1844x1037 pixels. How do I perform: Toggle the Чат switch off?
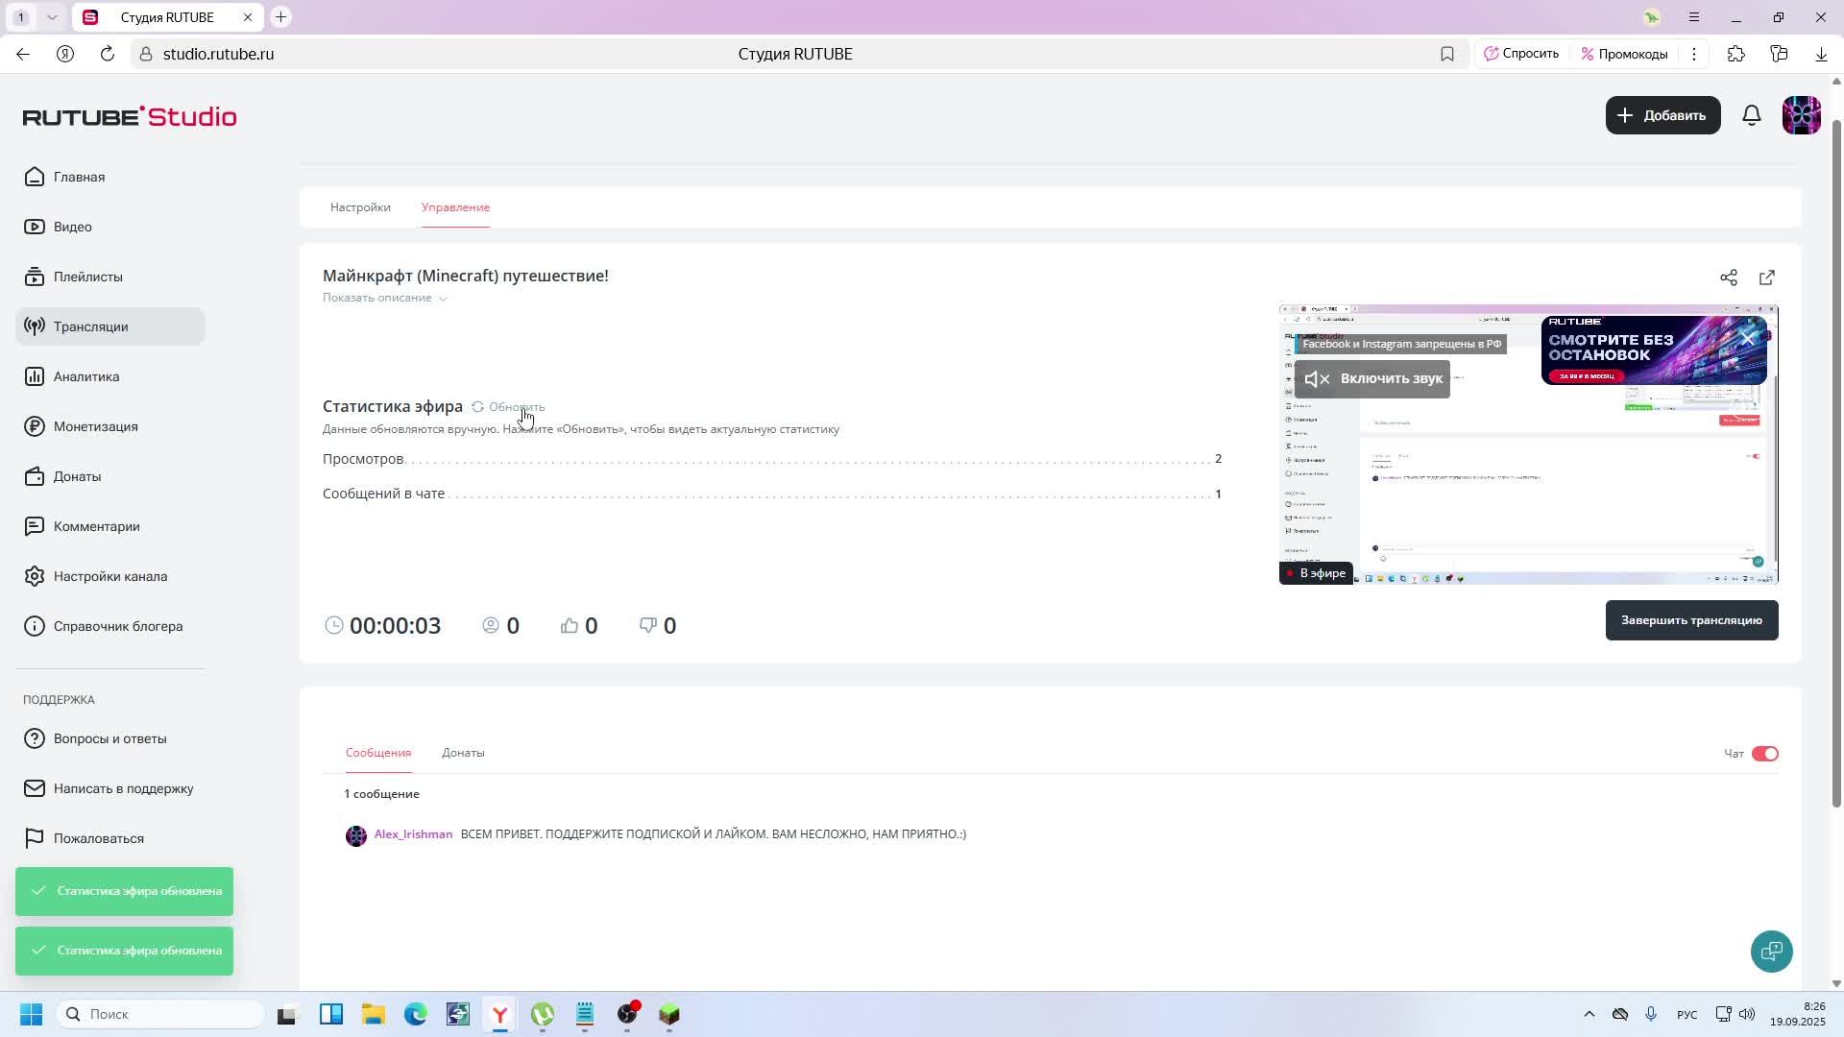(x=1765, y=754)
